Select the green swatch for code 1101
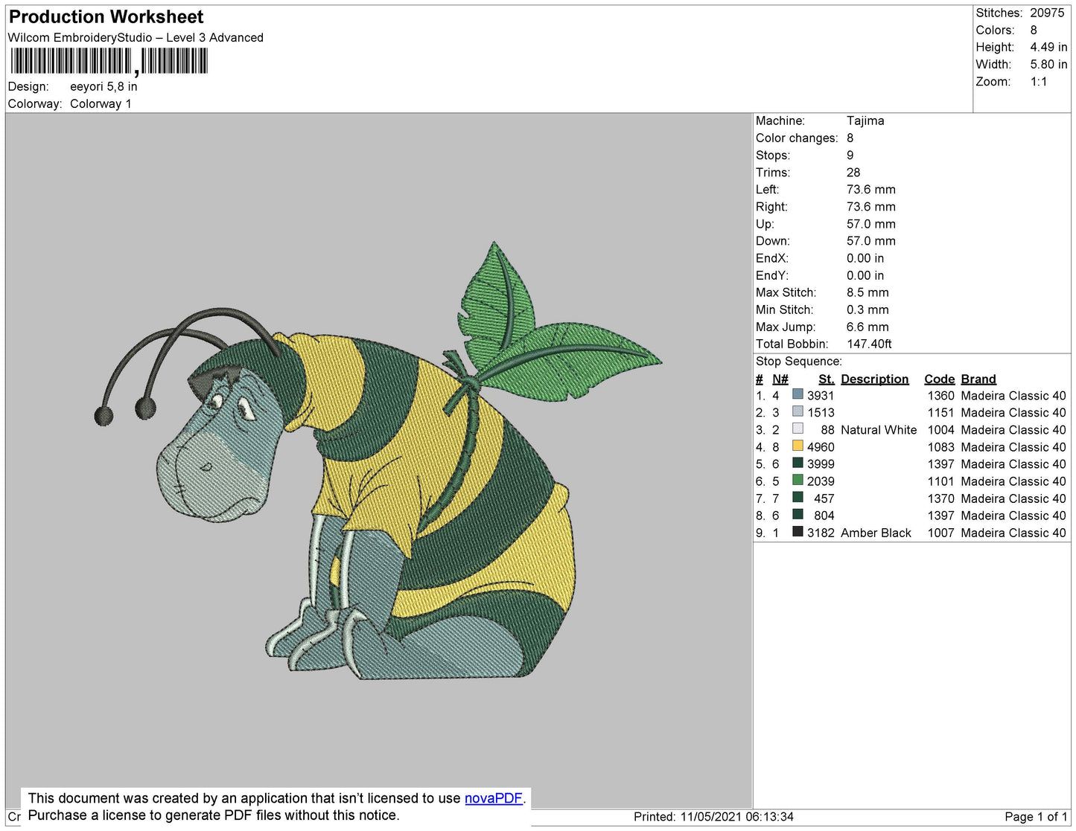1076x831 pixels. coord(798,481)
